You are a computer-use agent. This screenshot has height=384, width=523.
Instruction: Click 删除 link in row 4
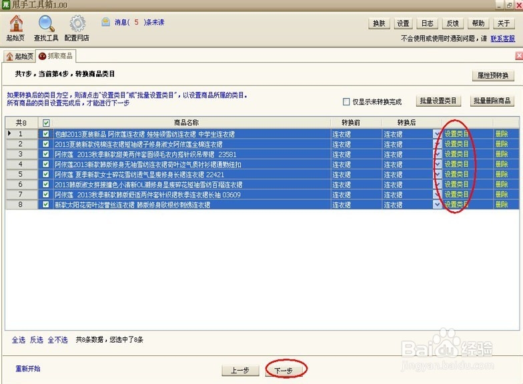tap(502, 164)
